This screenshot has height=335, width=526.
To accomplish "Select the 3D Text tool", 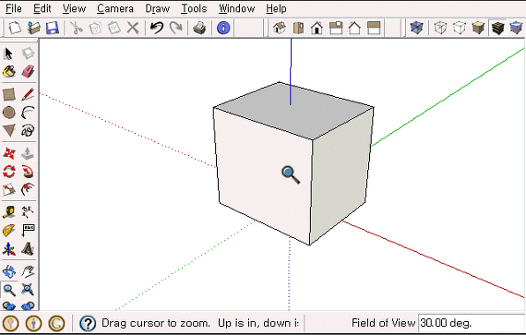I will tap(28, 249).
